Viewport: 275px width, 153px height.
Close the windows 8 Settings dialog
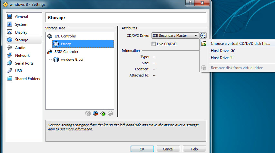[x=202, y=3]
